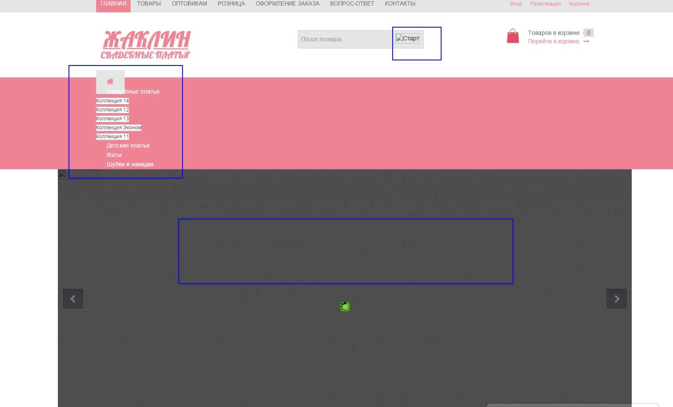The width and height of the screenshot is (673, 407).
Task: Click the home icon in pink menu
Action: tap(110, 82)
